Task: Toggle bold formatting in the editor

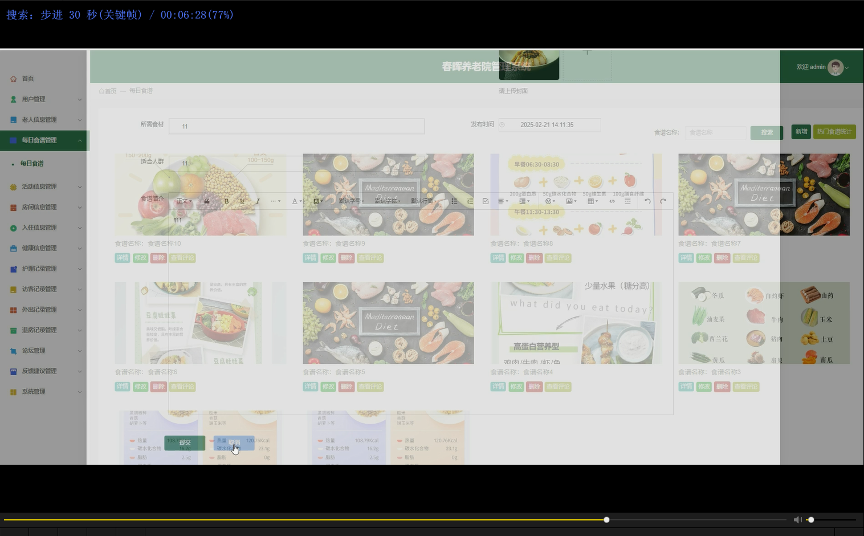Action: 226,201
